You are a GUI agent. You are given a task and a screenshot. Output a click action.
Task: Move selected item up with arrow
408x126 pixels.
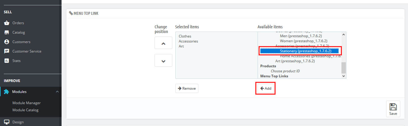pos(163,43)
